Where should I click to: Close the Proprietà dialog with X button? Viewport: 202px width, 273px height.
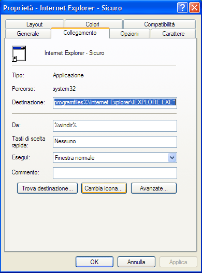195,8
